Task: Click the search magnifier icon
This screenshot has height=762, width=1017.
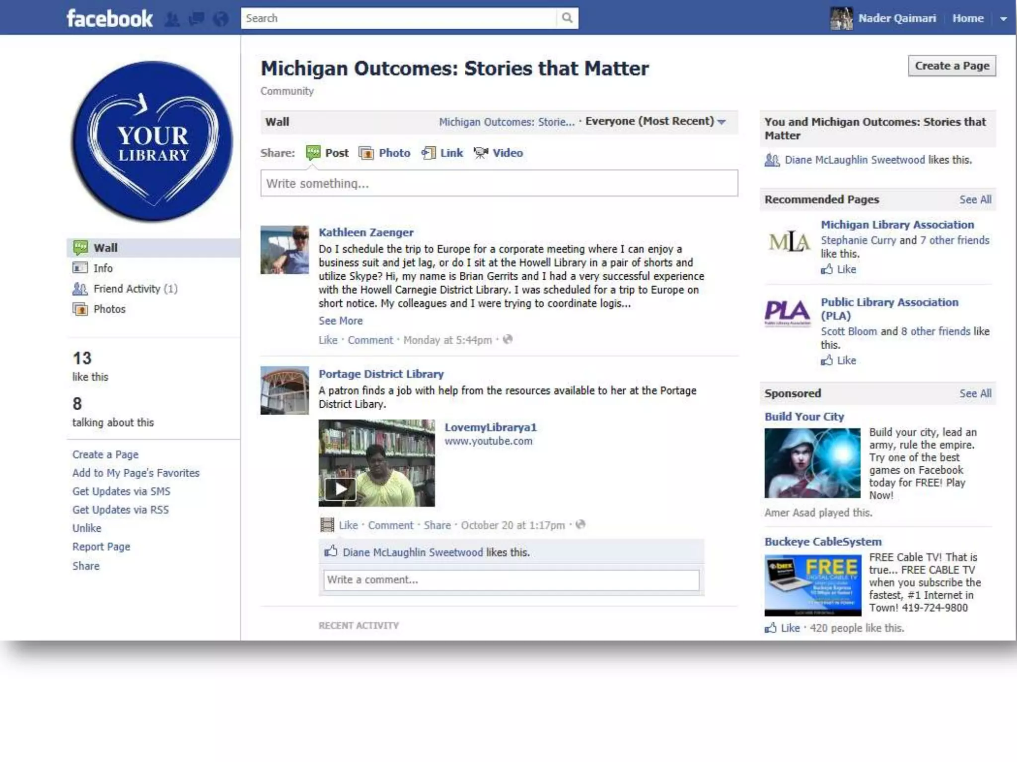Action: [x=567, y=18]
